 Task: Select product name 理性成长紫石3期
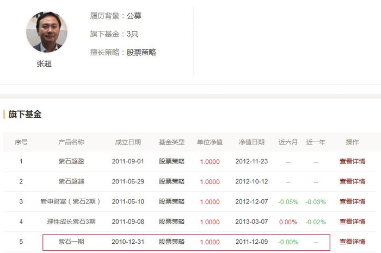click(71, 222)
